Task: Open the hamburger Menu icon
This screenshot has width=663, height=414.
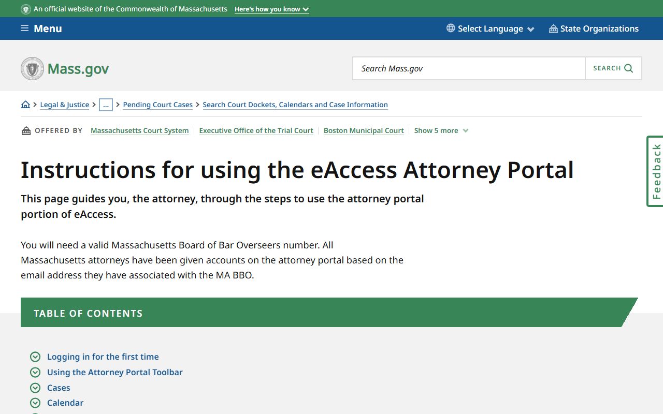Action: click(24, 28)
